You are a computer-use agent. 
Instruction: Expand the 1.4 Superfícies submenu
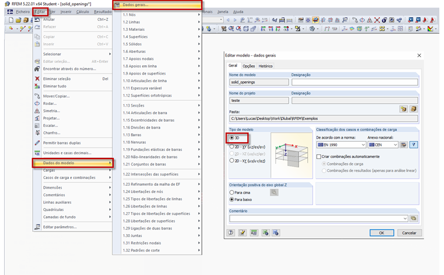[161, 37]
